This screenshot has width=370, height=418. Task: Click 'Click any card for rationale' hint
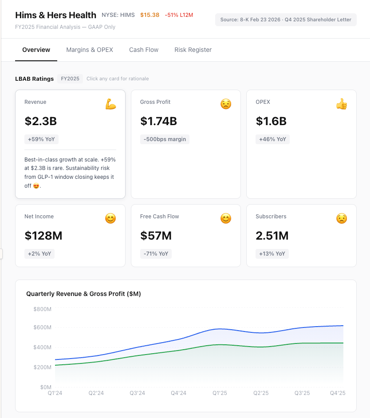pos(118,79)
